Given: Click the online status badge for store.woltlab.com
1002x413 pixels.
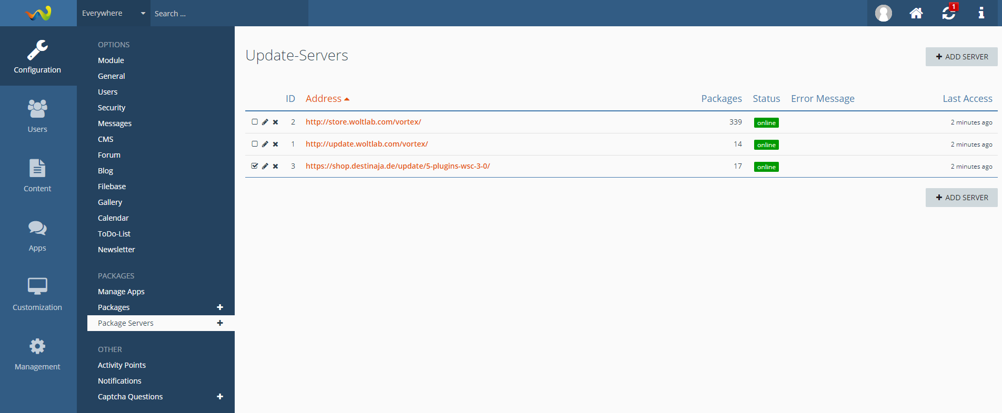Looking at the screenshot, I should [x=766, y=123].
